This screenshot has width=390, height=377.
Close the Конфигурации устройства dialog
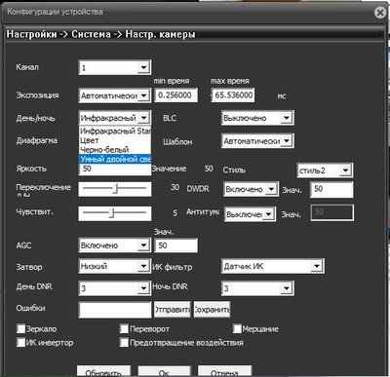pos(379,13)
